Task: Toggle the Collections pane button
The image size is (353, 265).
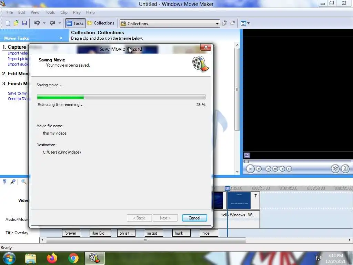Action: [101, 23]
